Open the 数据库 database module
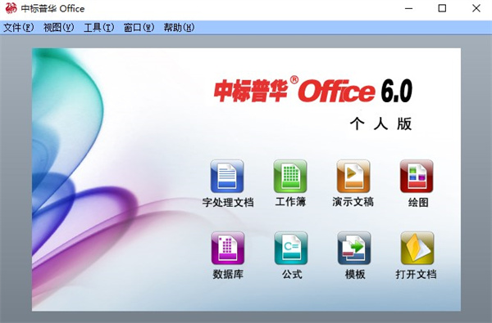This screenshot has width=492, height=323. (227, 249)
